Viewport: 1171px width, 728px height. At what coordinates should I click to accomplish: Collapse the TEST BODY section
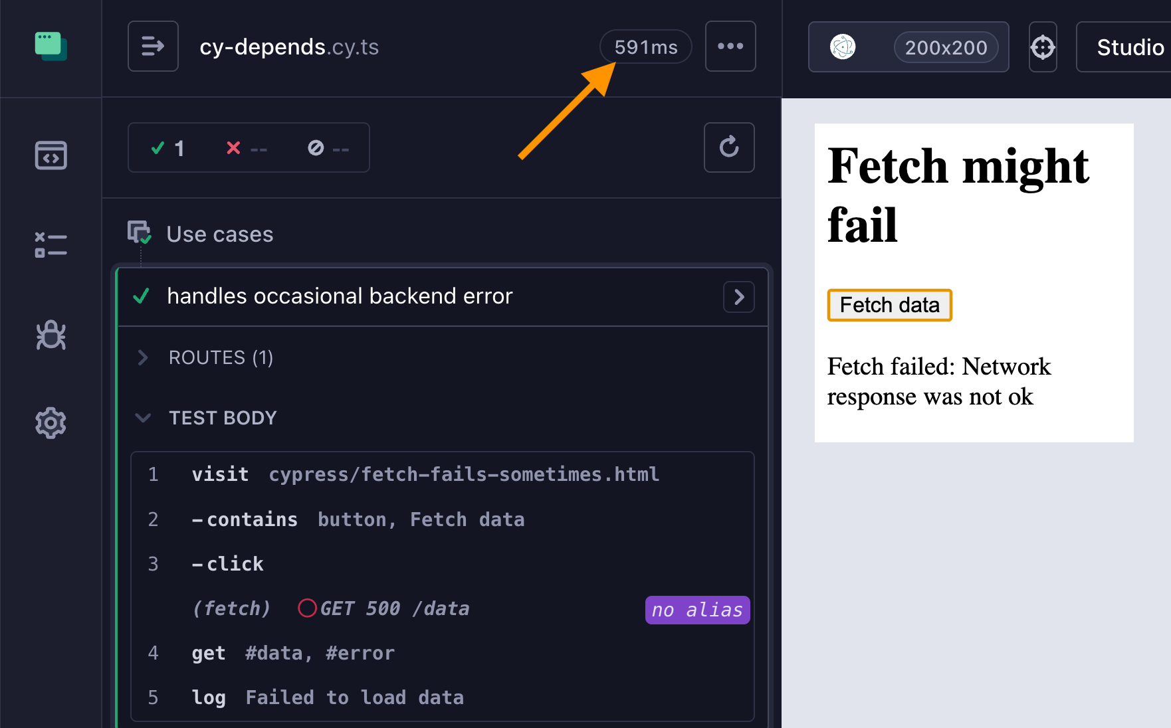[222, 418]
